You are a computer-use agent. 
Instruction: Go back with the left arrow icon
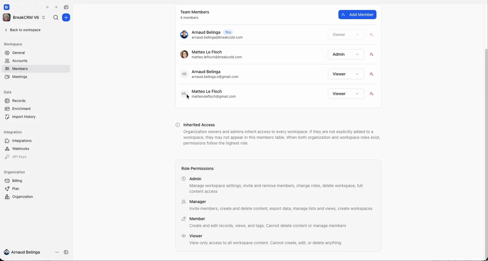pyautogui.click(x=48, y=7)
